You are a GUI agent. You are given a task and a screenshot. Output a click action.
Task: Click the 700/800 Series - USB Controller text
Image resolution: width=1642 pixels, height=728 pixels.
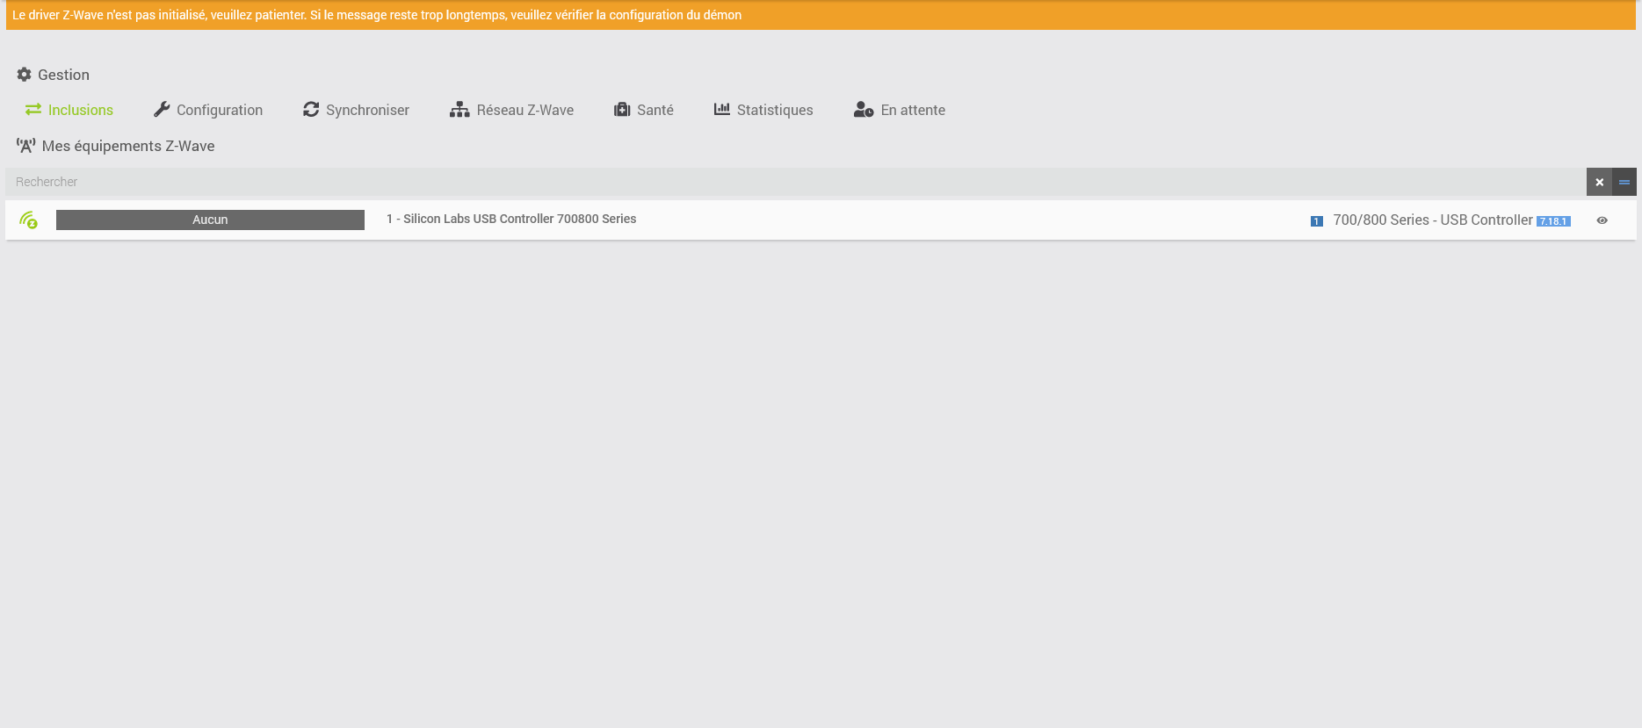(1433, 220)
